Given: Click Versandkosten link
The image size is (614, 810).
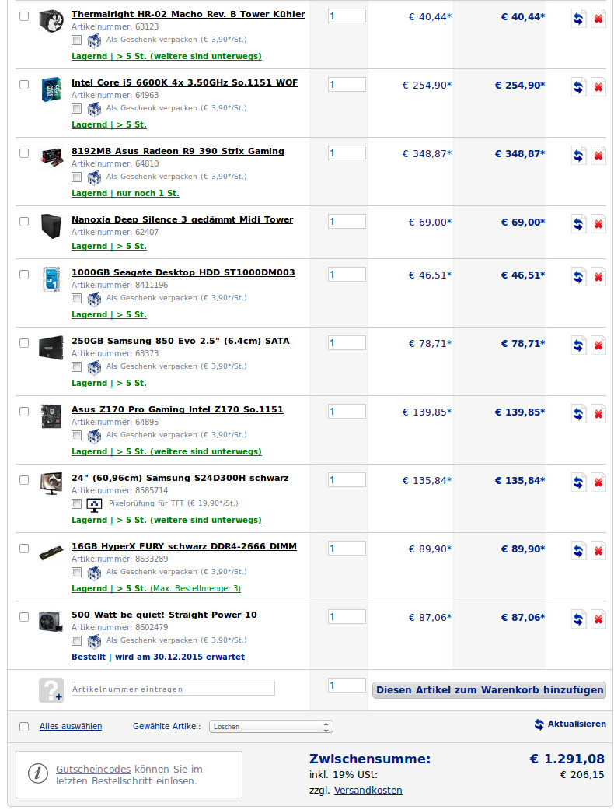Looking at the screenshot, I should tap(368, 791).
